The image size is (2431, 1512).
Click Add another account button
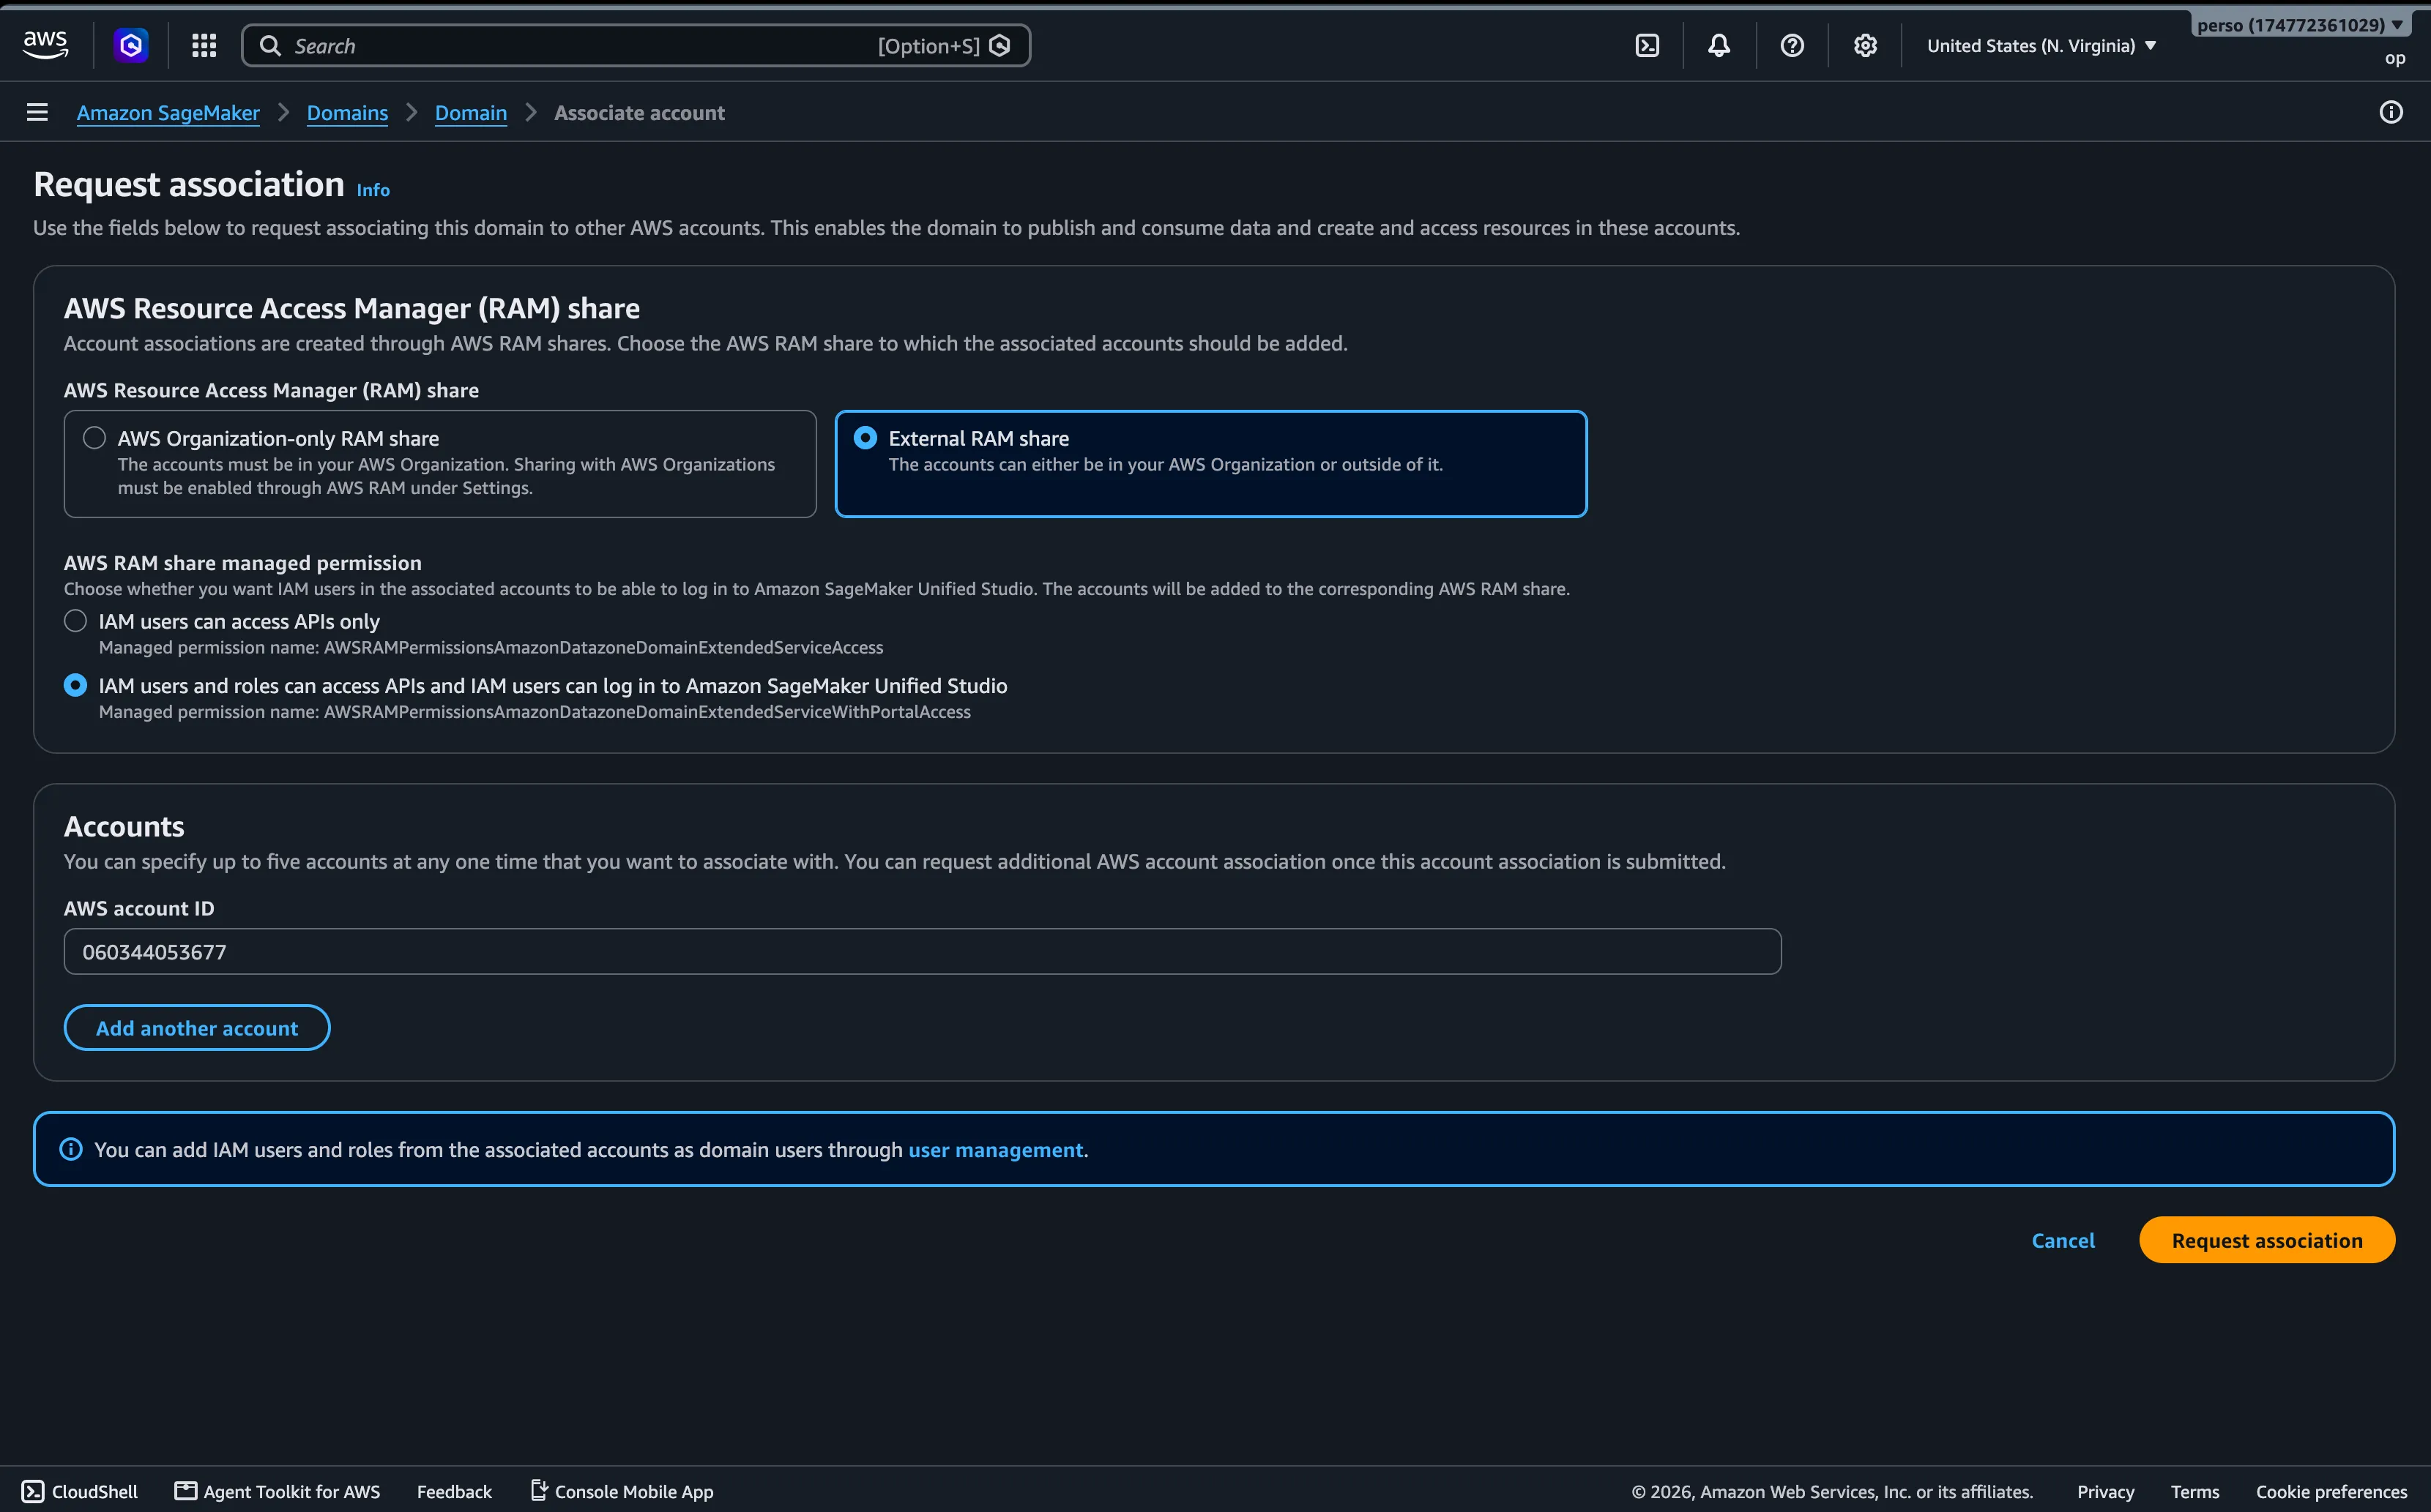coord(197,1028)
